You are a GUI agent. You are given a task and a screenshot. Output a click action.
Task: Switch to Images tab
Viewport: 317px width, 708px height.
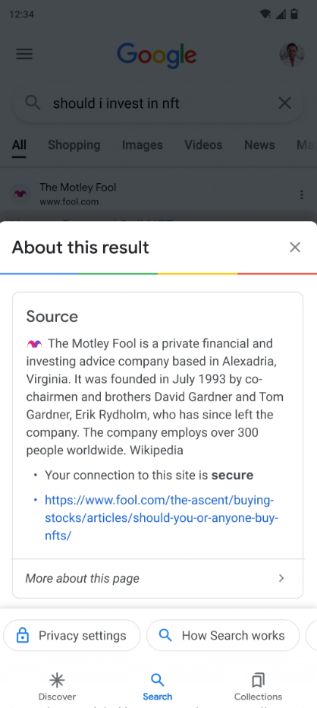click(x=143, y=145)
